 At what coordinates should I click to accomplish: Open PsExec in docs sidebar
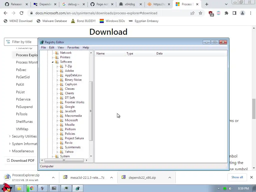tap(21, 70)
